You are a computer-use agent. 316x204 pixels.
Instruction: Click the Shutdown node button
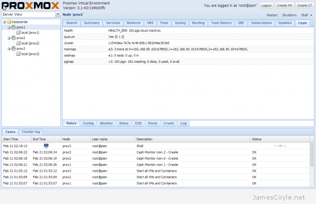pyautogui.click(x=289, y=15)
